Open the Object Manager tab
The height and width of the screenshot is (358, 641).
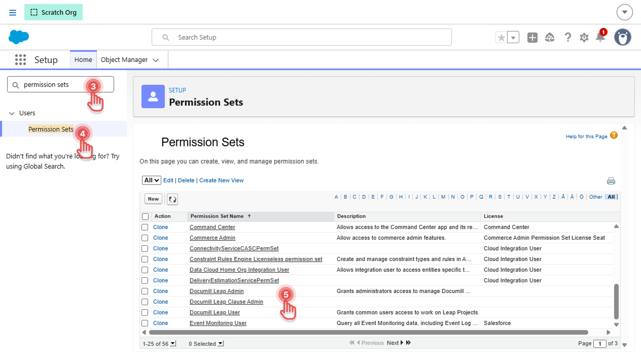point(124,60)
